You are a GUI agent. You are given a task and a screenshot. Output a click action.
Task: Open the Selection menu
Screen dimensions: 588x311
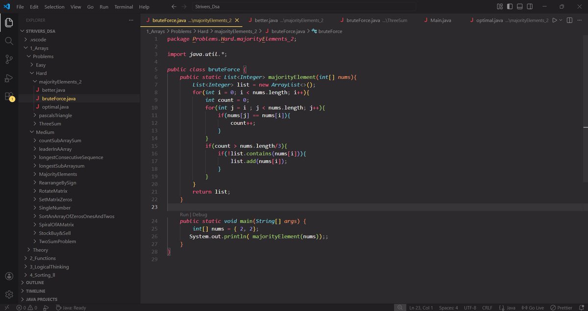54,7
